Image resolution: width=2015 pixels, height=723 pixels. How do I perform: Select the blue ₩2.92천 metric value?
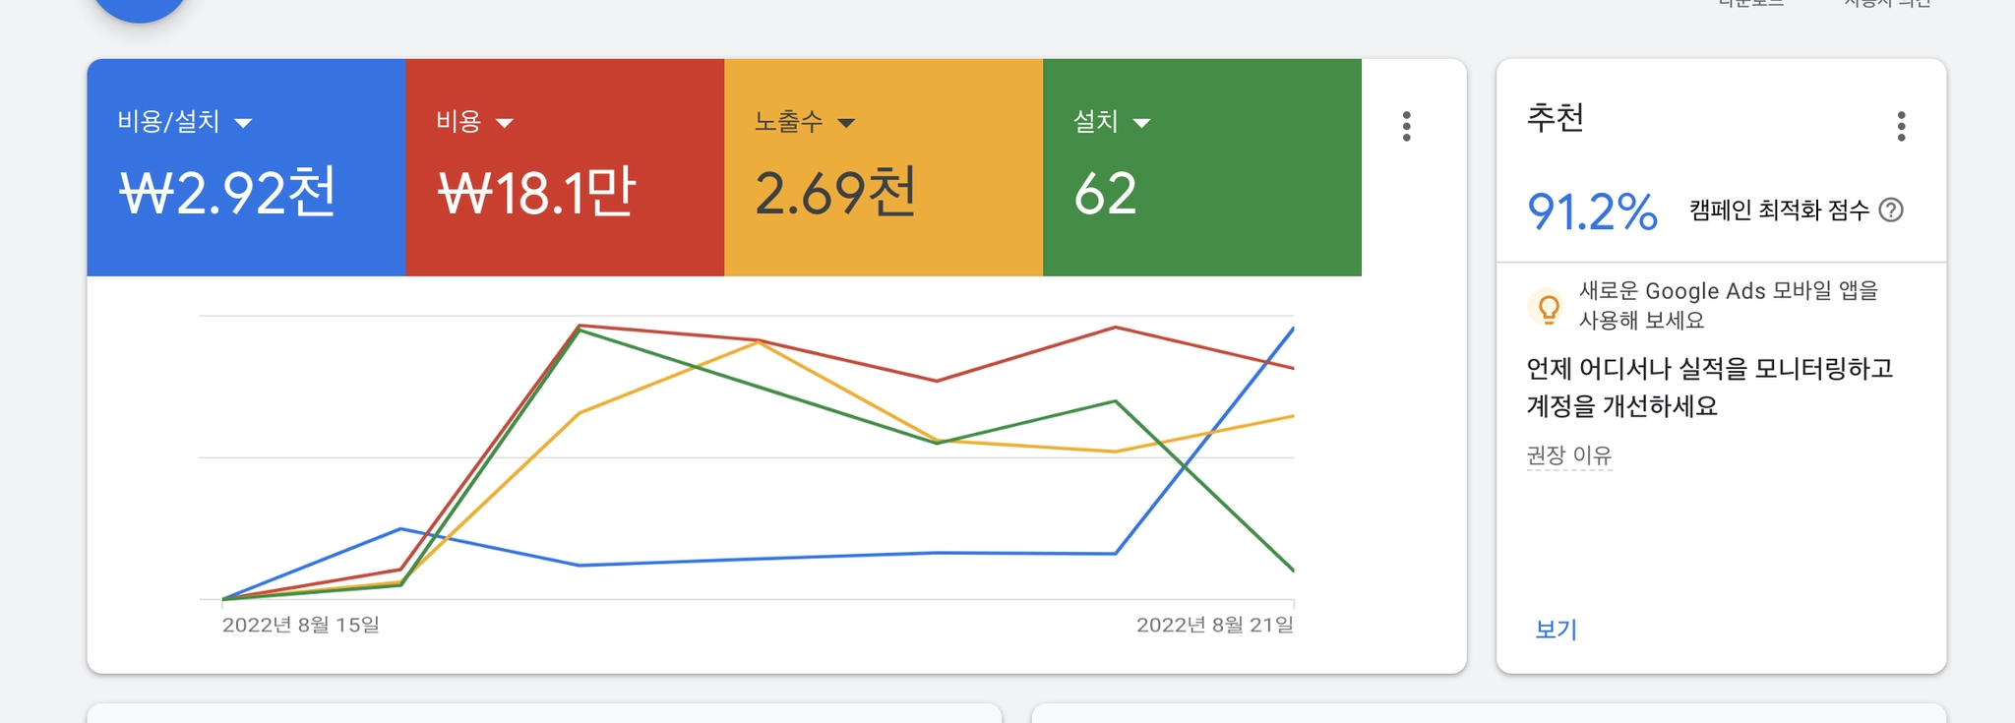coord(227,193)
